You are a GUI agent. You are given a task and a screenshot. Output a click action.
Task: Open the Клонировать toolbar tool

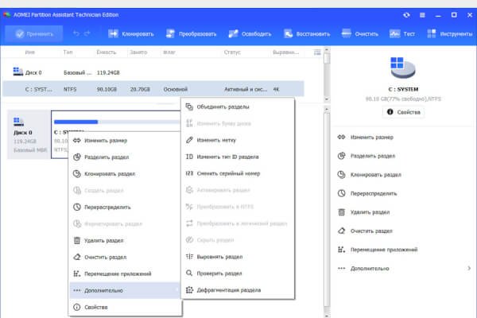point(131,33)
